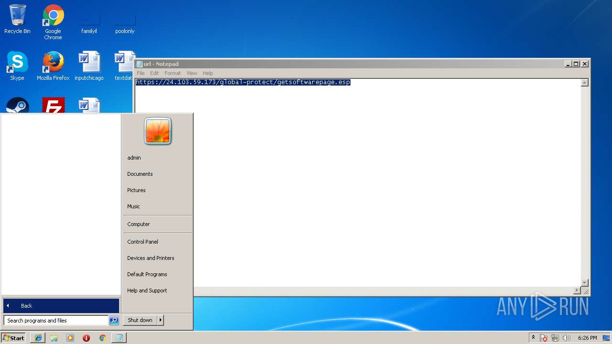Open Windows Explorer folder from taskbar
The height and width of the screenshot is (344, 612).
click(54, 338)
